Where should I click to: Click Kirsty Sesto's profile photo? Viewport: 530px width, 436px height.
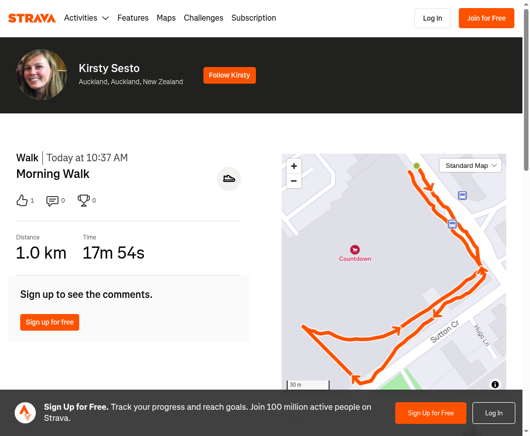(x=41, y=75)
